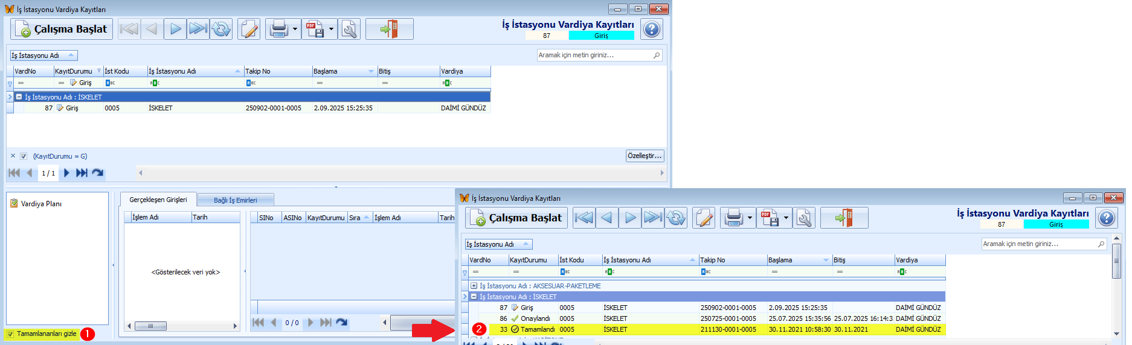The width and height of the screenshot is (1132, 345).
Task: Remove the KayıtDurumu filter with the X
Action: 13,156
